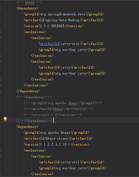Click the jetty artifactId in second exclusion
Image resolution: width=139 pixels, height=177 pixels.
[65, 67]
